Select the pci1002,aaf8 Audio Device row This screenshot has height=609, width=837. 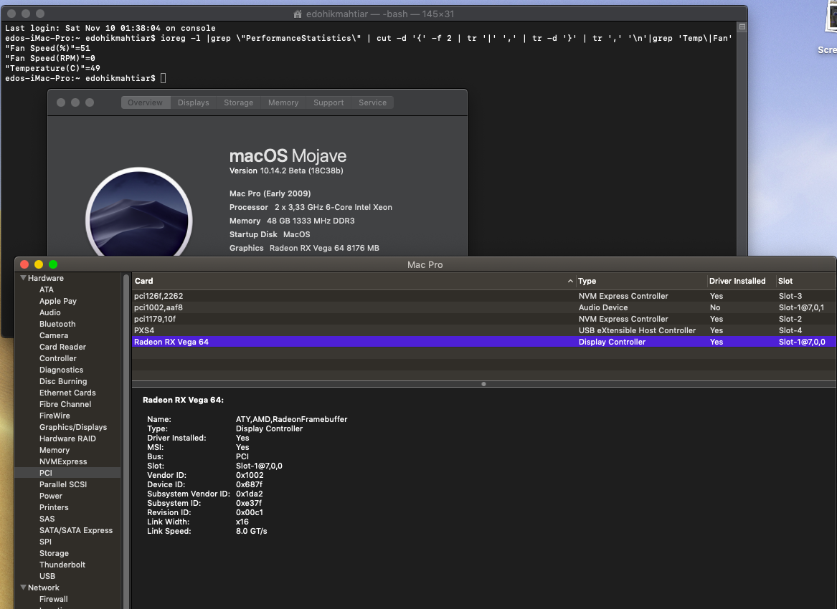[483, 307]
